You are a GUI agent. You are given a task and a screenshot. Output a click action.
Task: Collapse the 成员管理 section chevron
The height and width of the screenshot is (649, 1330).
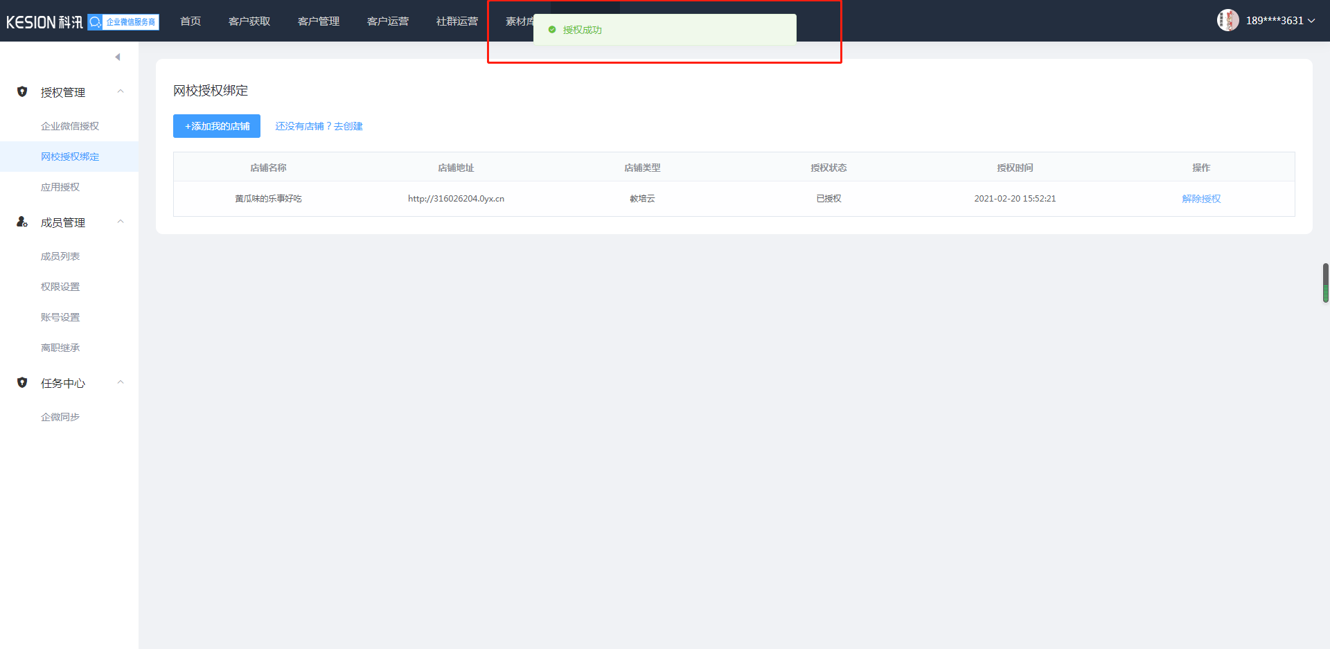coord(121,222)
